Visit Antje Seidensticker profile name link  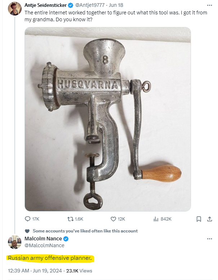(x=45, y=5)
